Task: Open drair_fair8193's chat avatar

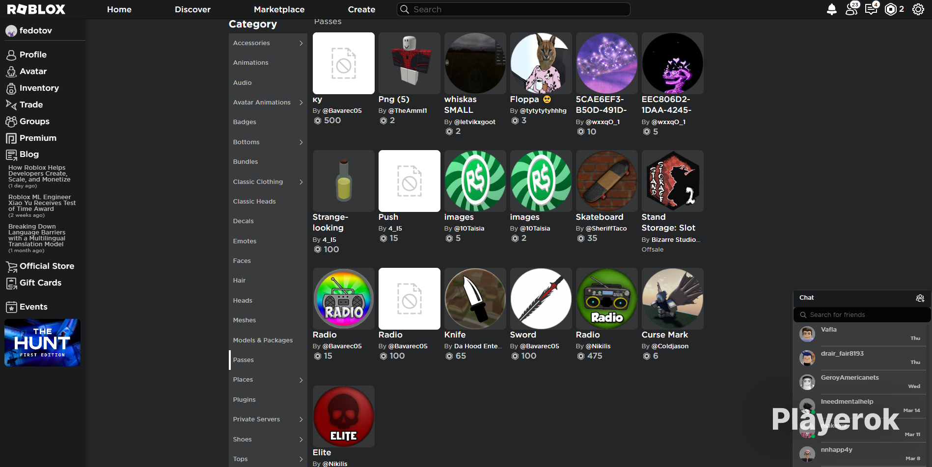Action: coord(807,358)
